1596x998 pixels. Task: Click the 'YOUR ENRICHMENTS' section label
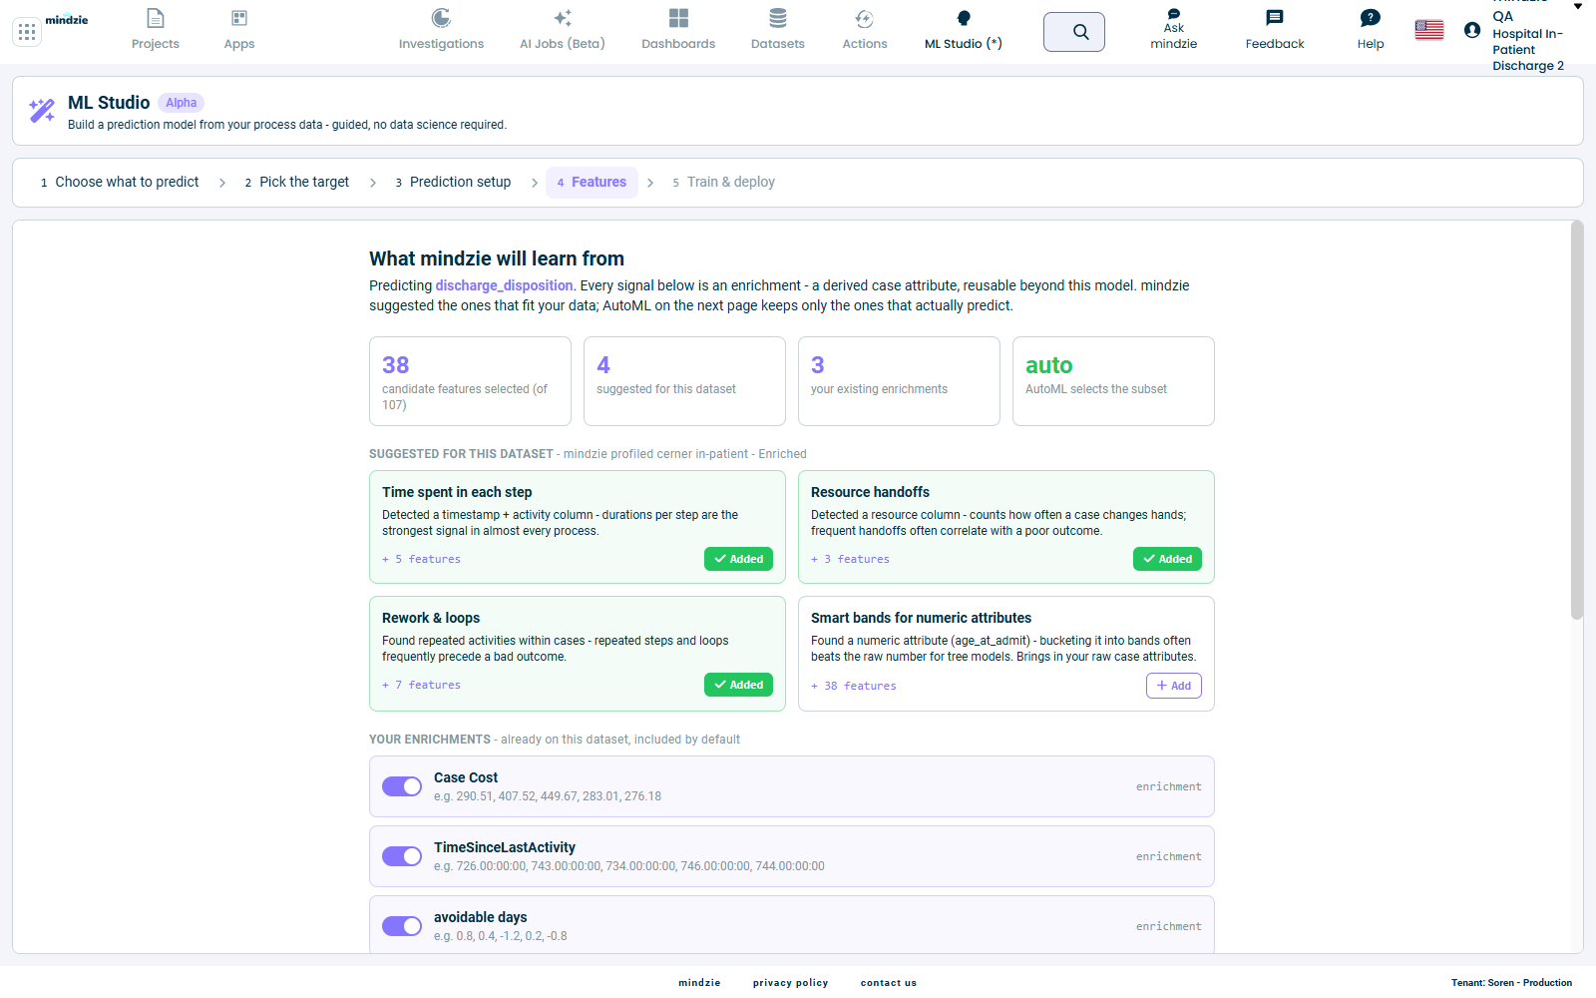tap(430, 740)
